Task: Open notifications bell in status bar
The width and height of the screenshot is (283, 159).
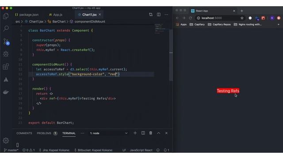Action: [x=166, y=150]
